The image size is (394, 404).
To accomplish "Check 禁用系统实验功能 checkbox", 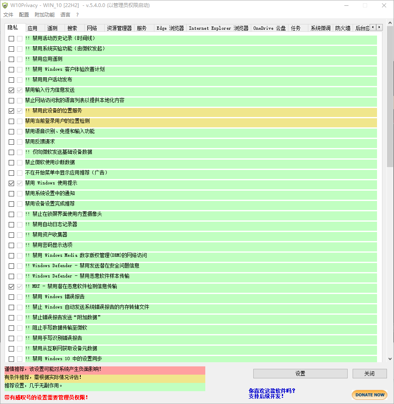I will tap(11, 49).
